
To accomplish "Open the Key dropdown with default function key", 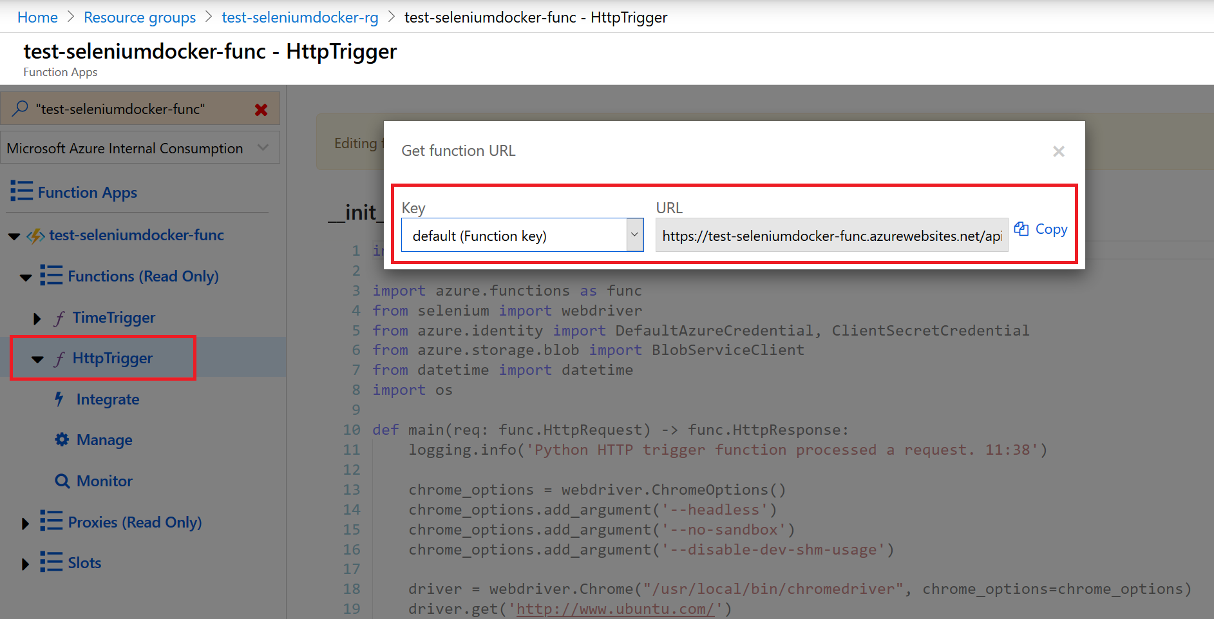I will click(x=522, y=235).
